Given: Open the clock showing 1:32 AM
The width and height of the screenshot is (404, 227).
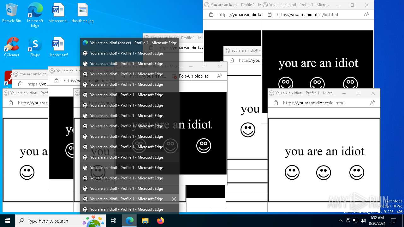Looking at the screenshot, I should click(x=377, y=221).
